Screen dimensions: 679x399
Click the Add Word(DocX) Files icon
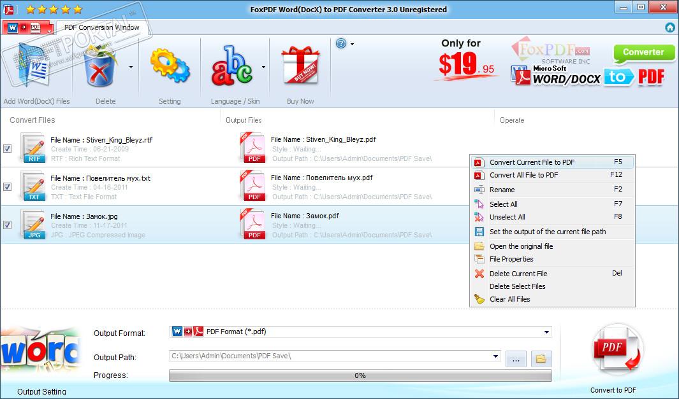point(33,66)
